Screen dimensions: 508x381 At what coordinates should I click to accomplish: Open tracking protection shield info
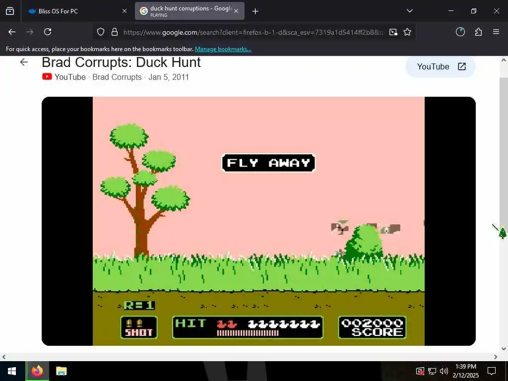[101, 32]
